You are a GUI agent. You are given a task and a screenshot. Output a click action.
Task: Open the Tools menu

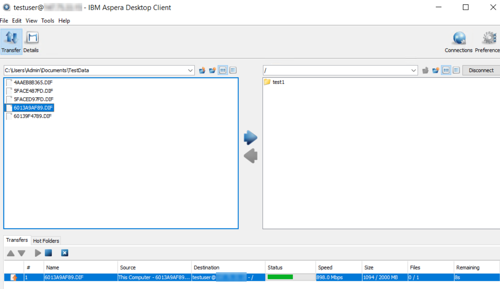click(x=48, y=21)
